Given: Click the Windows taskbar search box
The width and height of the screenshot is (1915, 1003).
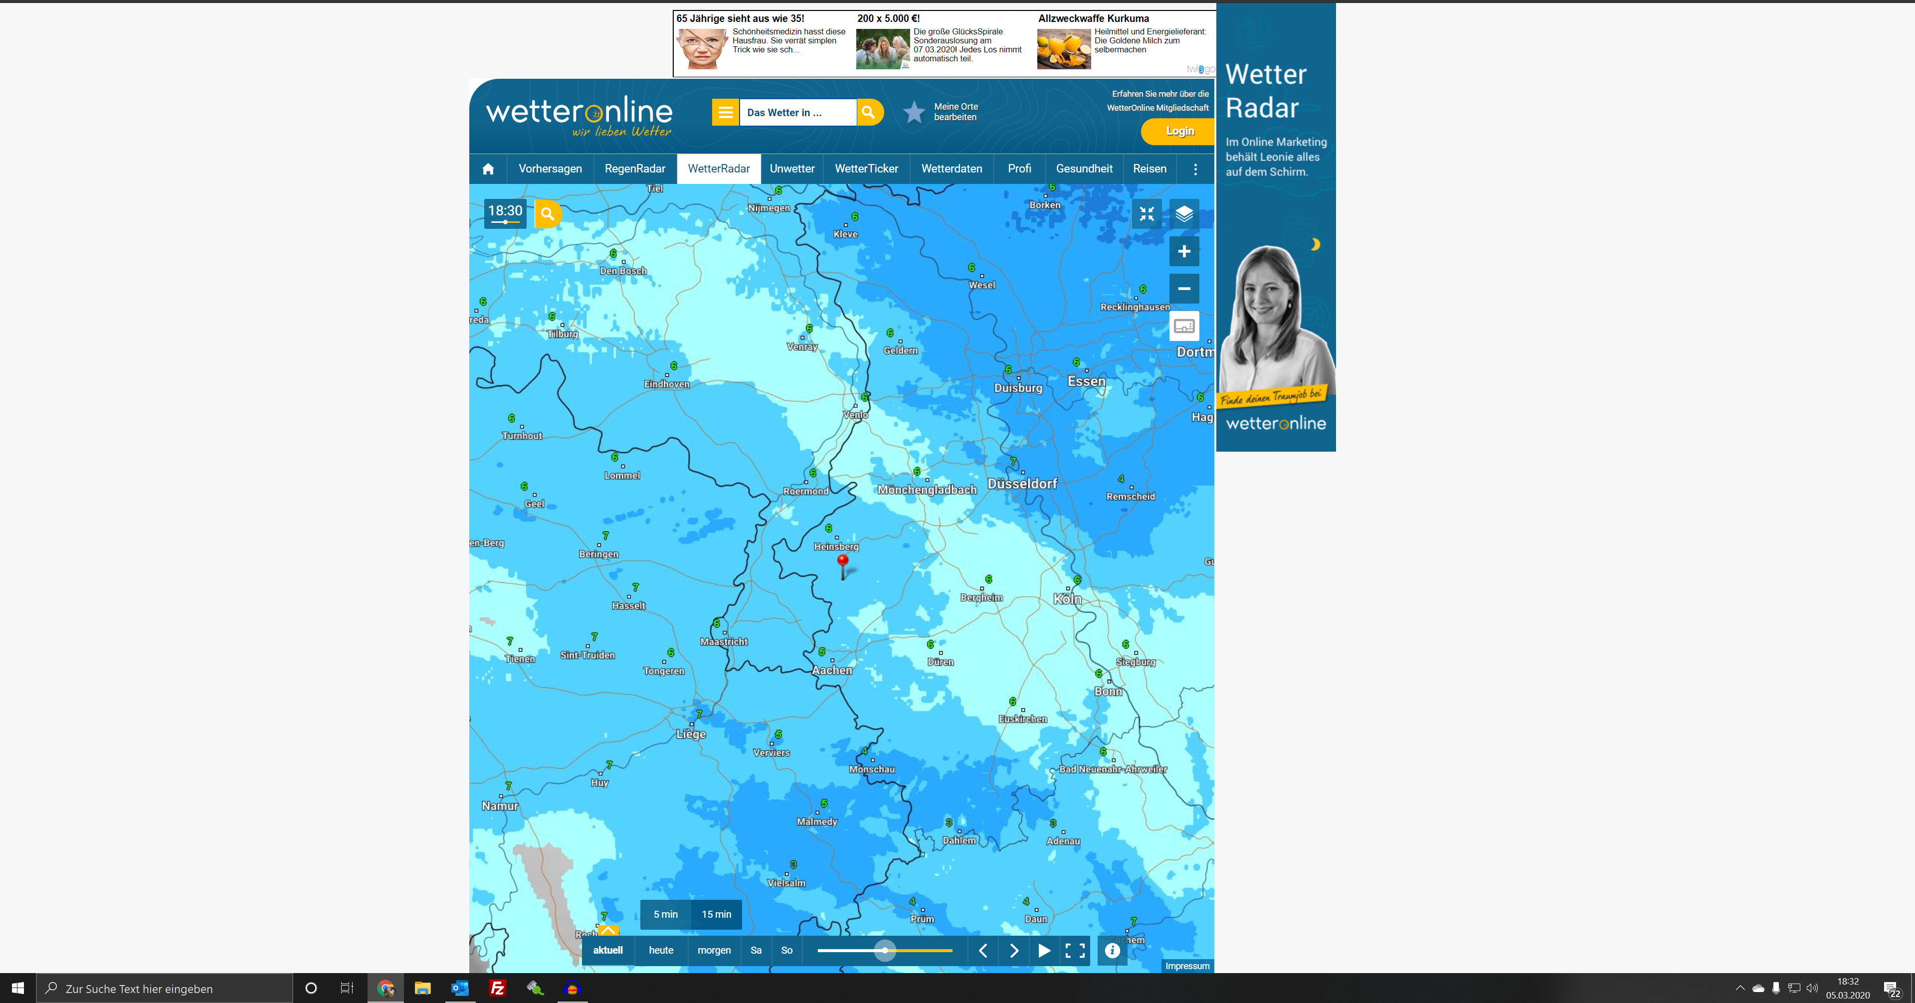Looking at the screenshot, I should click(x=164, y=988).
